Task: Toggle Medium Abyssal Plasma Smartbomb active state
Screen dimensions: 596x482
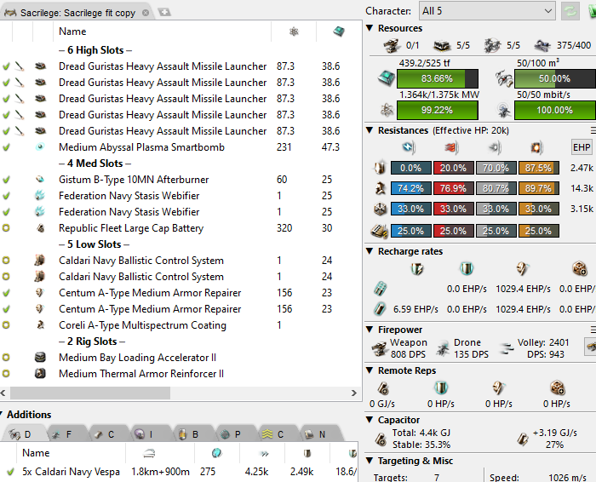Action: tap(6, 147)
